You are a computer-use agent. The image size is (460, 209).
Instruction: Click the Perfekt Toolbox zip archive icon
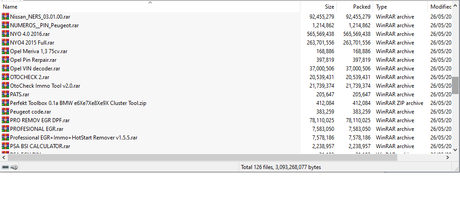(5, 103)
